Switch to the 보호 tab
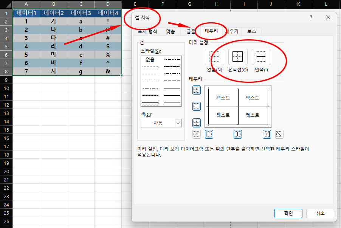This screenshot has height=228, width=341. 252,31
